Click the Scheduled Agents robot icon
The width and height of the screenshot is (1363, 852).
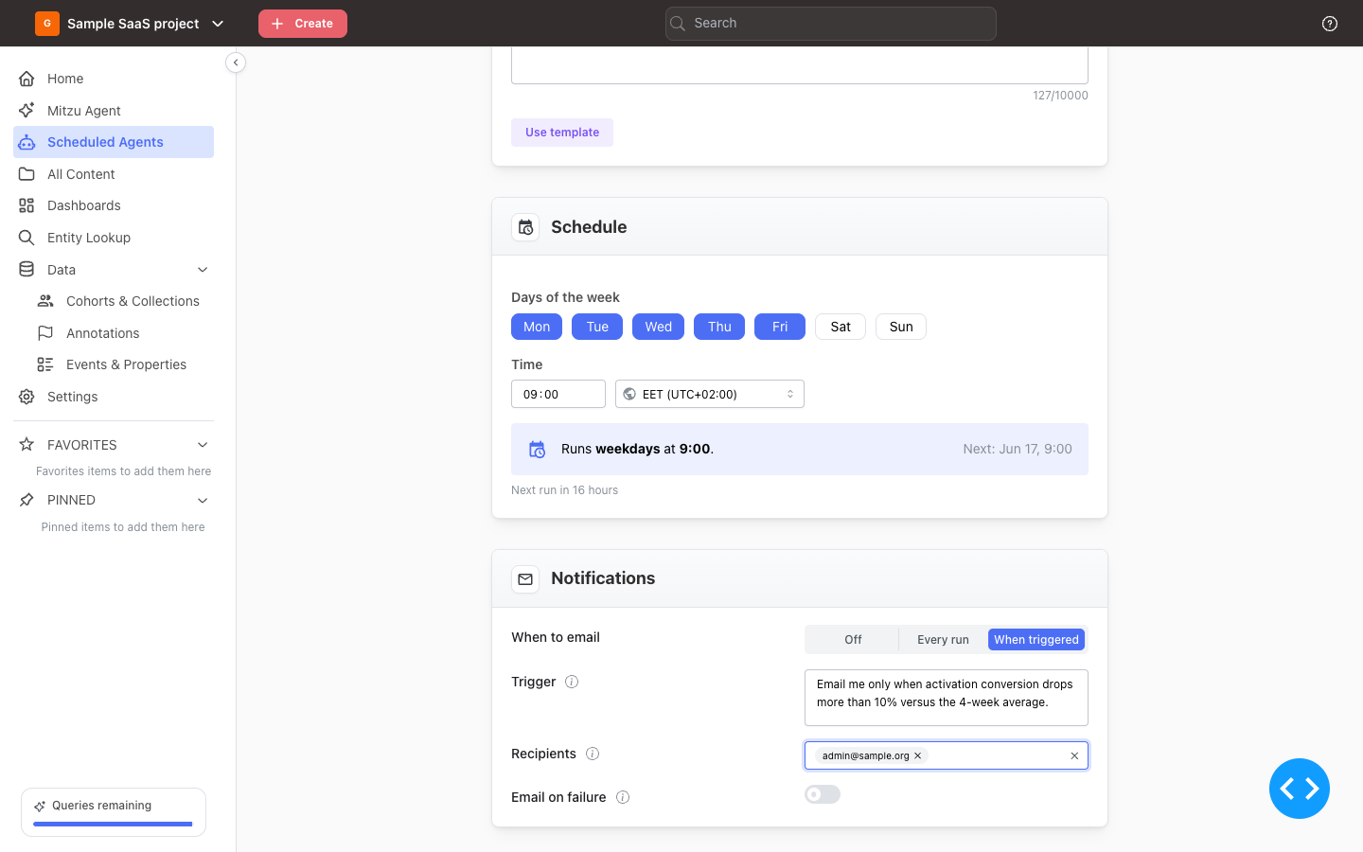pos(27,142)
